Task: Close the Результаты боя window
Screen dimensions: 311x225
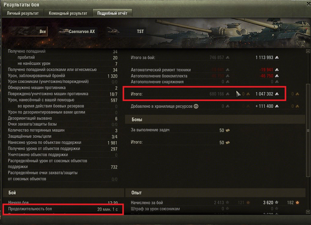Action: pos(309,4)
